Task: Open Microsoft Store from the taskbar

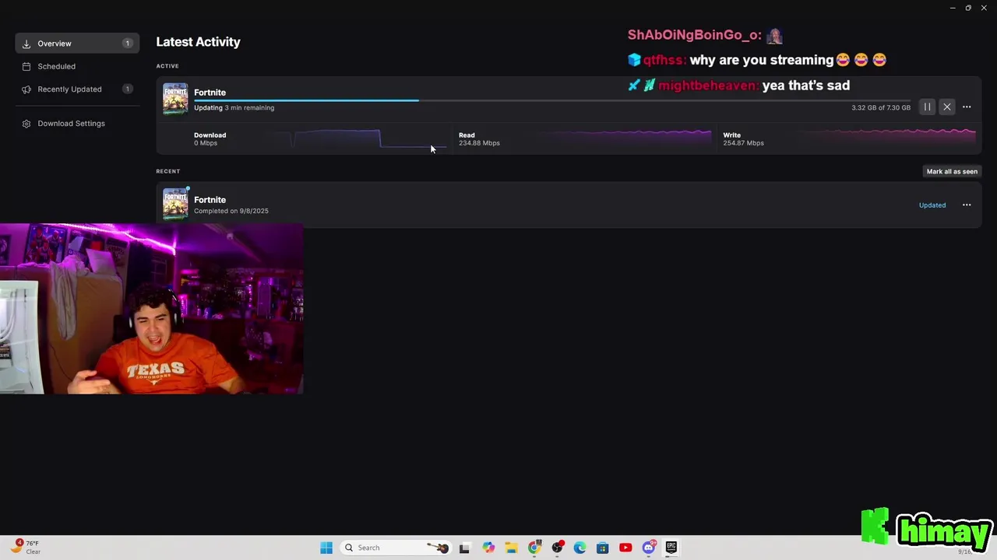Action: coord(602,548)
